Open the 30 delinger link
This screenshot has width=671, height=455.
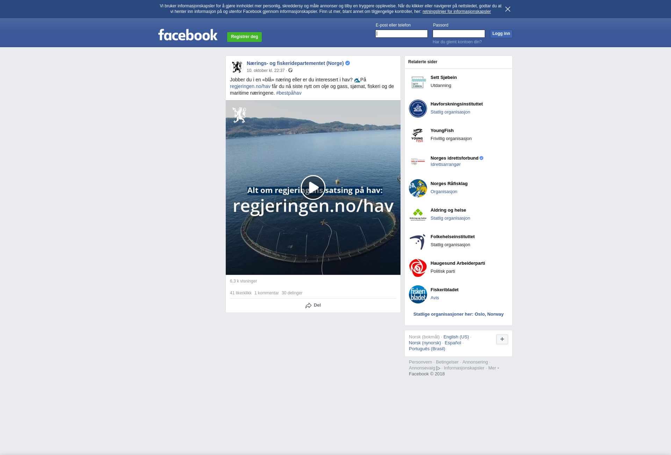click(x=292, y=293)
